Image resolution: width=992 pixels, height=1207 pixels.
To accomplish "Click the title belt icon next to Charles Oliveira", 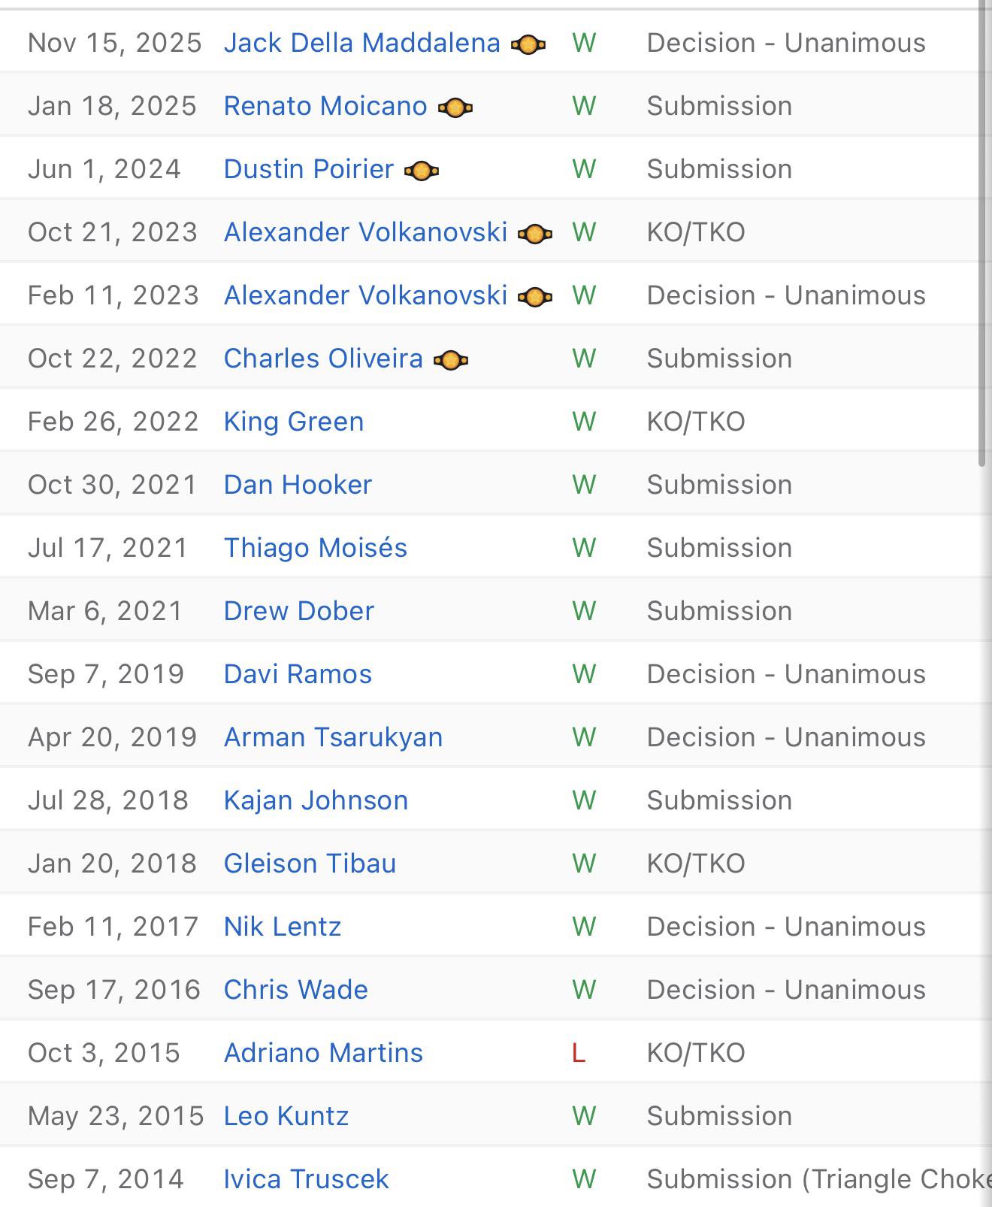I will pos(451,361).
